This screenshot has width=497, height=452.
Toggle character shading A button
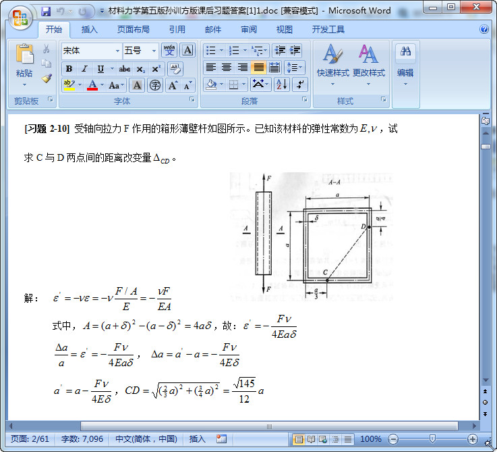click(x=137, y=85)
